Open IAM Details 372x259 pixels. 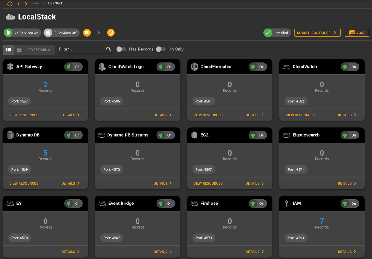(x=347, y=252)
